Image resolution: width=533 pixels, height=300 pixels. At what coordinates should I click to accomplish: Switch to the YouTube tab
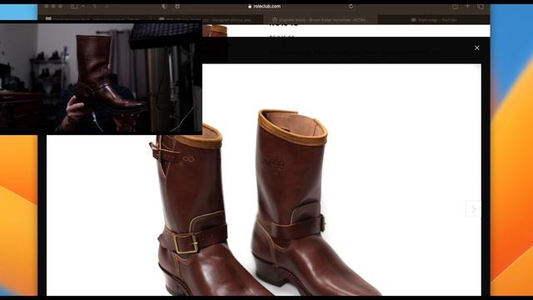(x=434, y=20)
